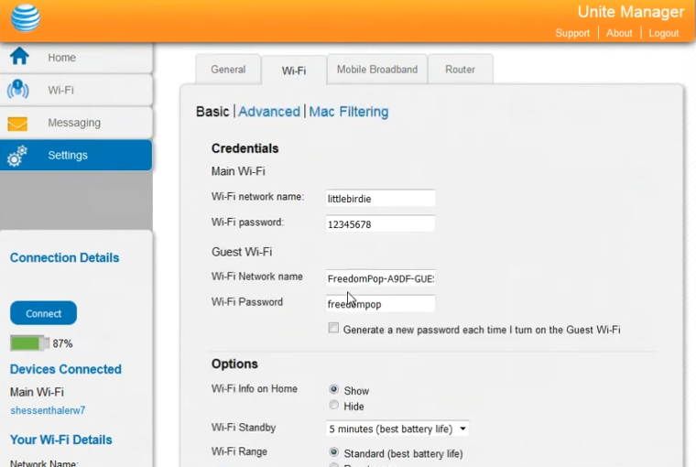Switch to the Router tab
Viewport: 696px width, 467px height.
coord(461,70)
